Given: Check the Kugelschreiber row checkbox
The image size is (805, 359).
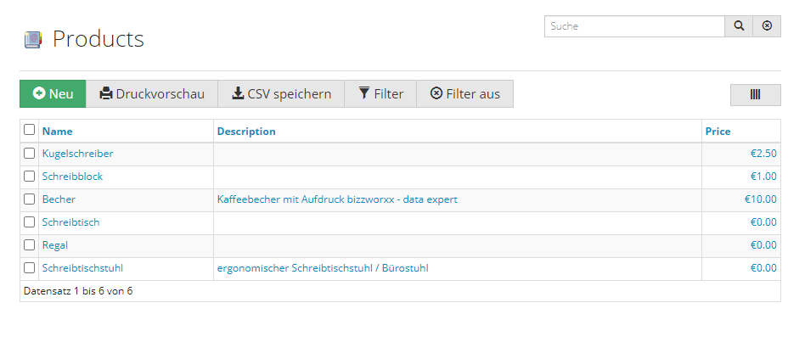Looking at the screenshot, I should coord(29,154).
